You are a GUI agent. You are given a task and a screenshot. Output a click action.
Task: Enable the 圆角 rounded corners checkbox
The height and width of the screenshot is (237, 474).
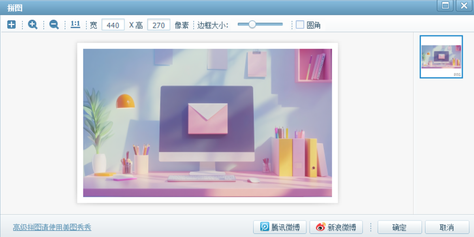point(300,25)
